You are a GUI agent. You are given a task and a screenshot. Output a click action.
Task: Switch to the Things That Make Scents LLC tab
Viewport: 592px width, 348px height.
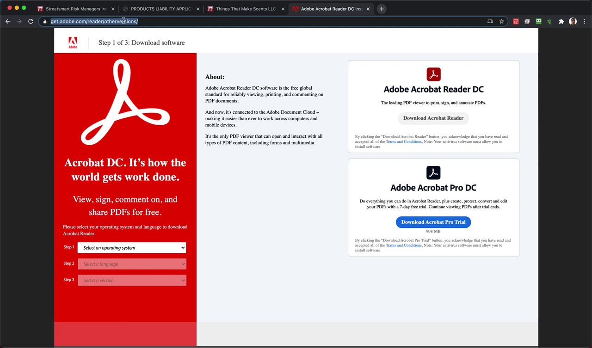(x=246, y=9)
